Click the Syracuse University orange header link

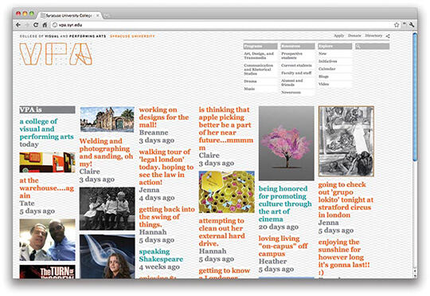pos(132,36)
